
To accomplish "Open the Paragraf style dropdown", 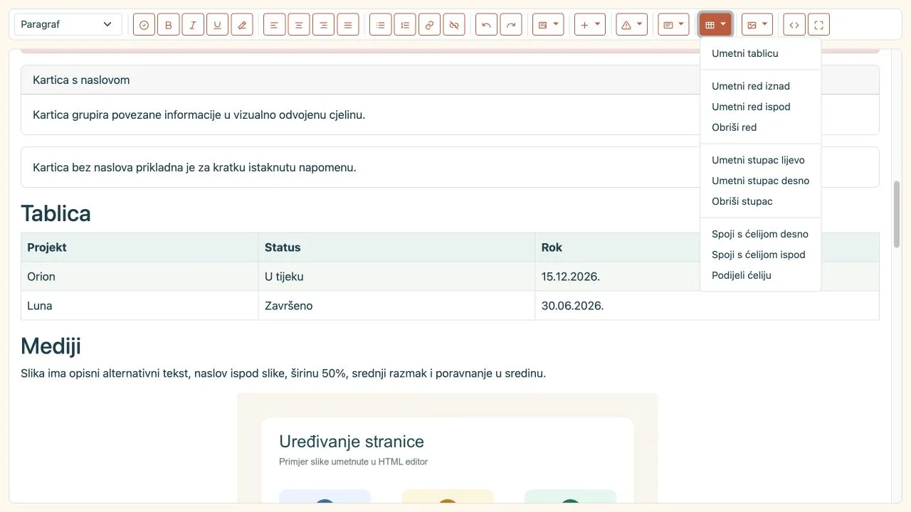I will coord(68,25).
